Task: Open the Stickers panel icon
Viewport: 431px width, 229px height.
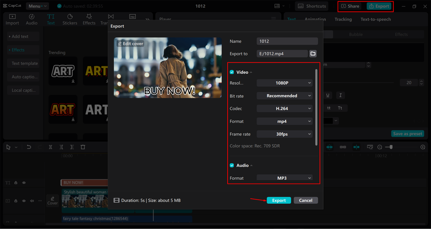Action: (70, 20)
